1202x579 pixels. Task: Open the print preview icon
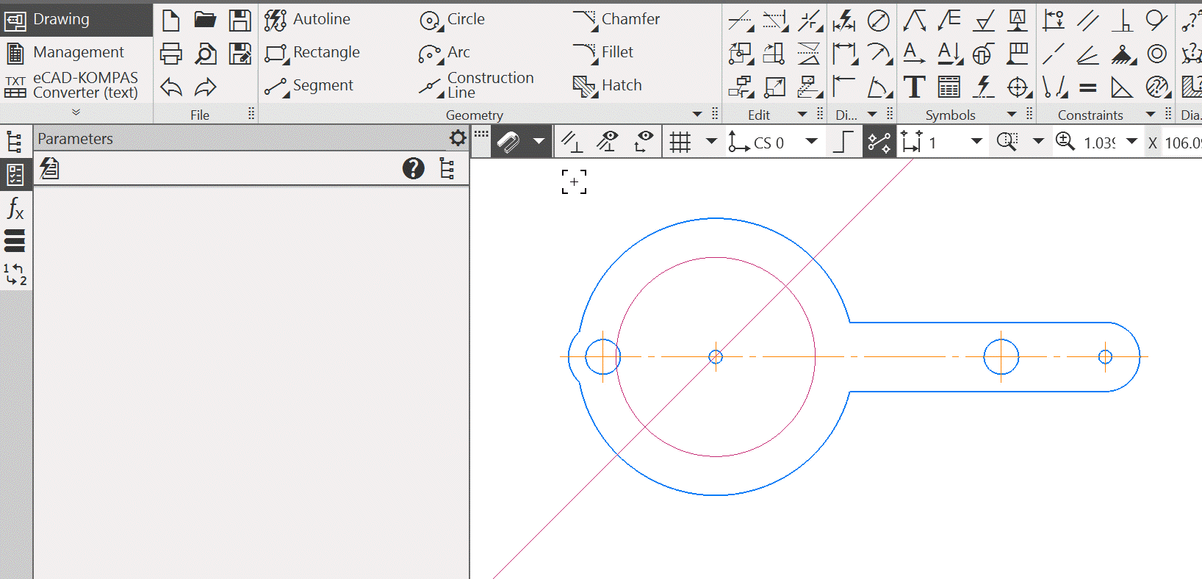(206, 54)
